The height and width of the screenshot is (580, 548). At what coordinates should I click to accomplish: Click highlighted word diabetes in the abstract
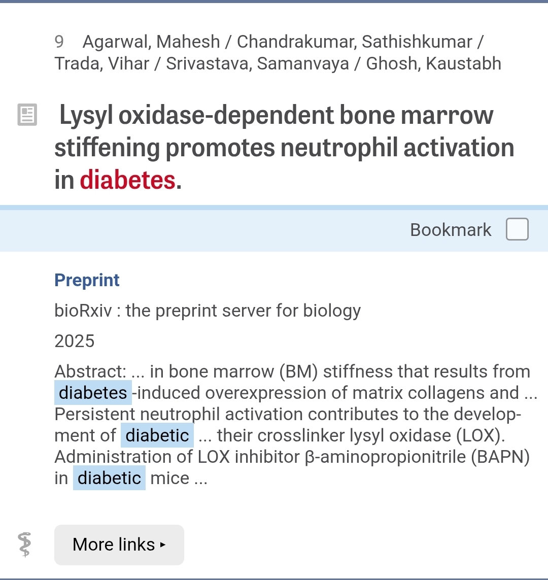pos(93,393)
